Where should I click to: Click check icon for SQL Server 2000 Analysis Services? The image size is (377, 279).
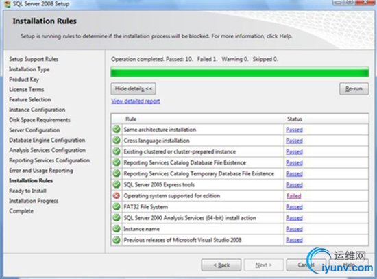(x=117, y=218)
